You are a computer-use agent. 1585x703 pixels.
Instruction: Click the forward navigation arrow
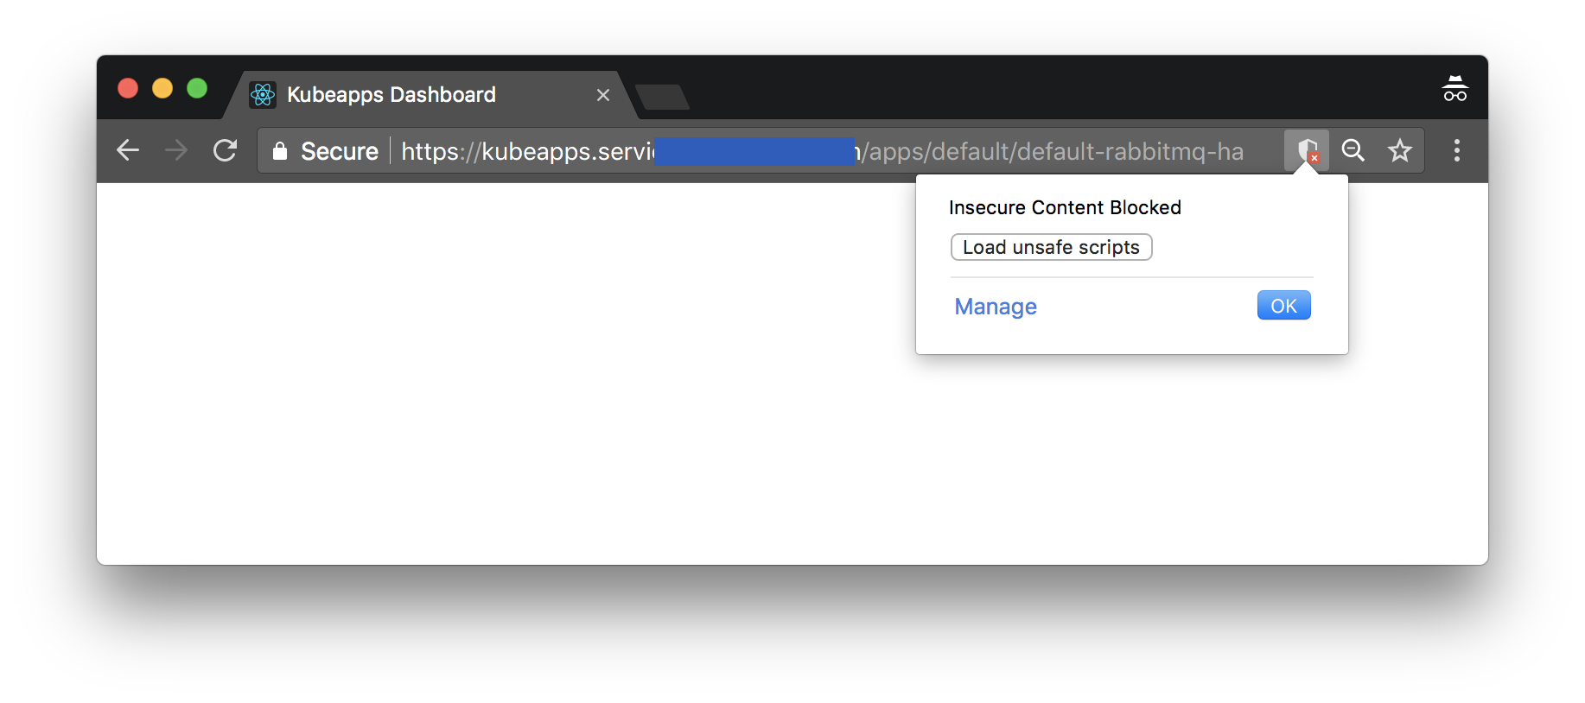pyautogui.click(x=175, y=149)
